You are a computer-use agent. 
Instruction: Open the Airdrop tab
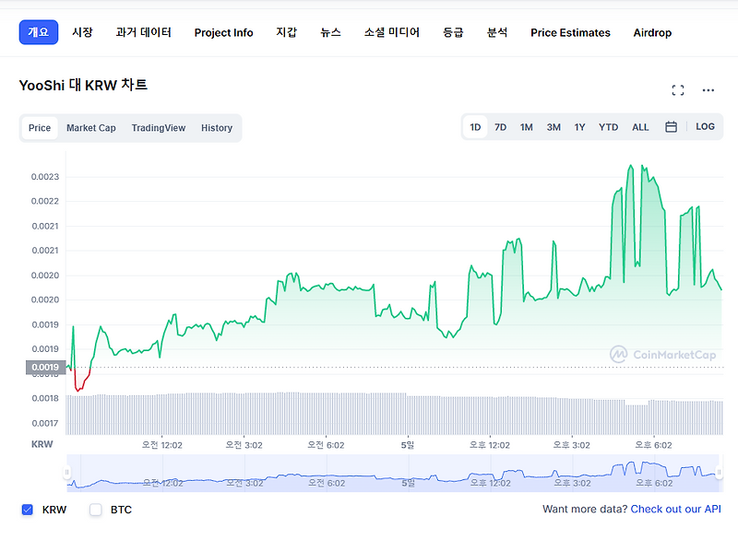coord(652,32)
